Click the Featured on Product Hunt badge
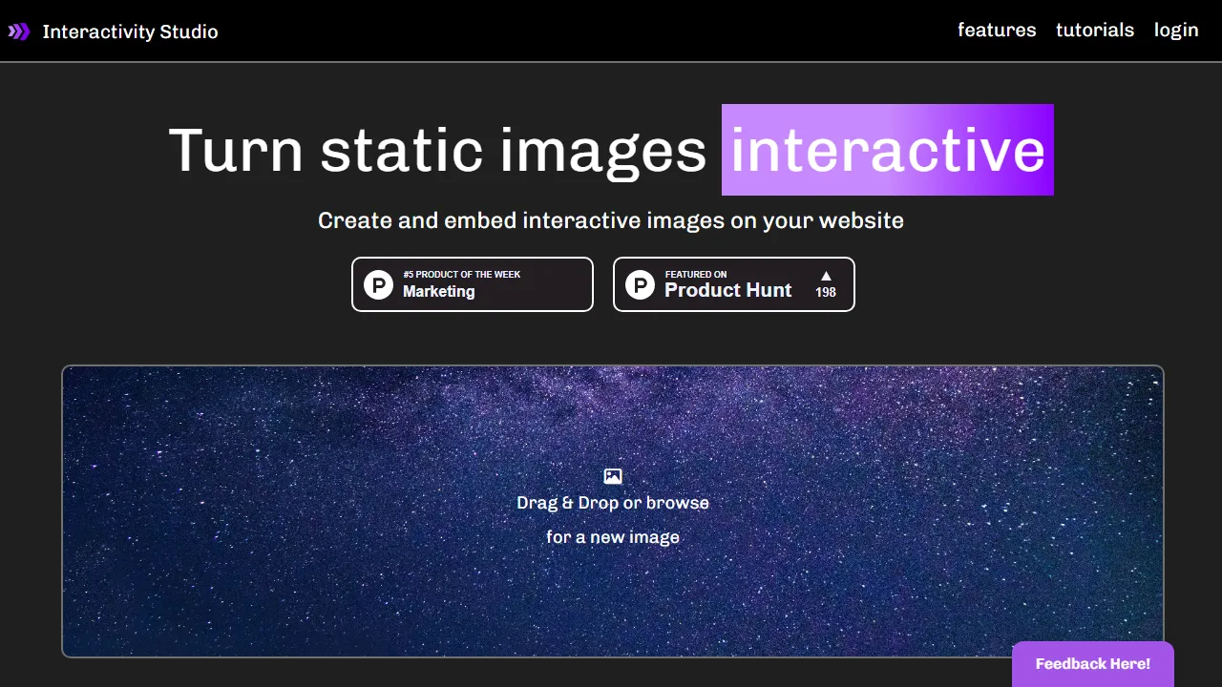Screen dimensions: 1222x687 coord(733,284)
